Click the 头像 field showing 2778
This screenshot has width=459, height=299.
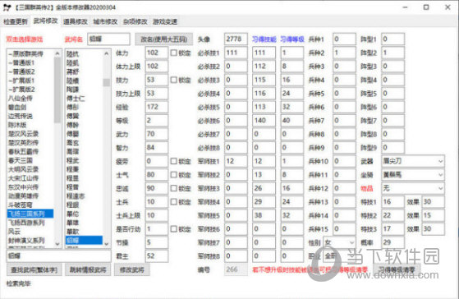pos(236,39)
